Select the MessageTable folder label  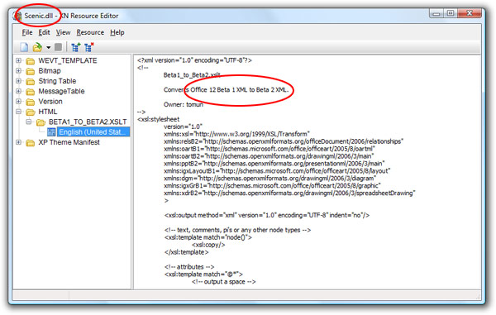[x=62, y=92]
